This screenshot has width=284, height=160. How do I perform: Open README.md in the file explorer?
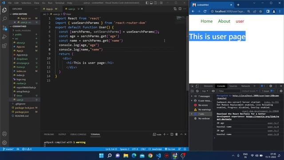tap(22, 116)
